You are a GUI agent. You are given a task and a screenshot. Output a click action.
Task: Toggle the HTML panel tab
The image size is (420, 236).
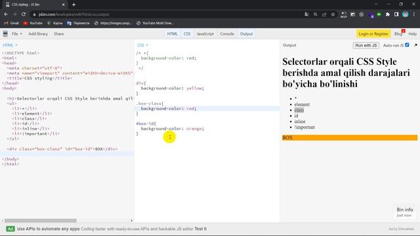pos(172,33)
